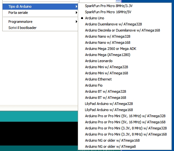The image size is (174, 151).
Task: Select Arduino Duemilanove w/ ATmega328
Action: [125, 24]
